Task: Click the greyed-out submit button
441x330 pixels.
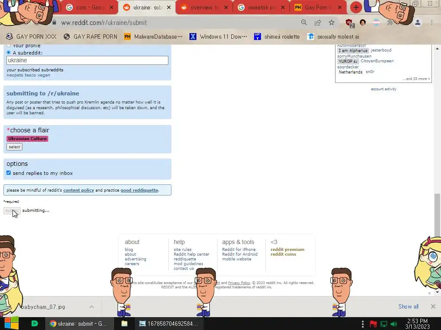Action: (x=12, y=211)
